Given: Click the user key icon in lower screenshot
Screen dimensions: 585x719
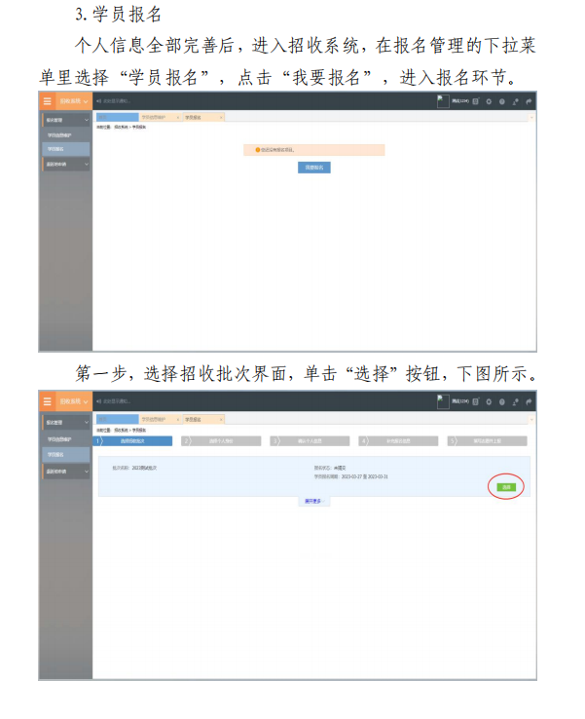Looking at the screenshot, I should coord(515,402).
